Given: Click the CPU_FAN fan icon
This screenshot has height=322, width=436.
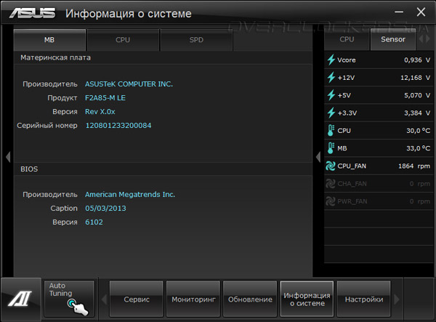Looking at the screenshot, I should pyautogui.click(x=331, y=166).
